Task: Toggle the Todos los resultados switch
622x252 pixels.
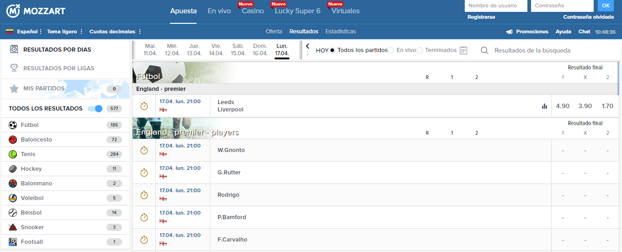Action: point(95,109)
